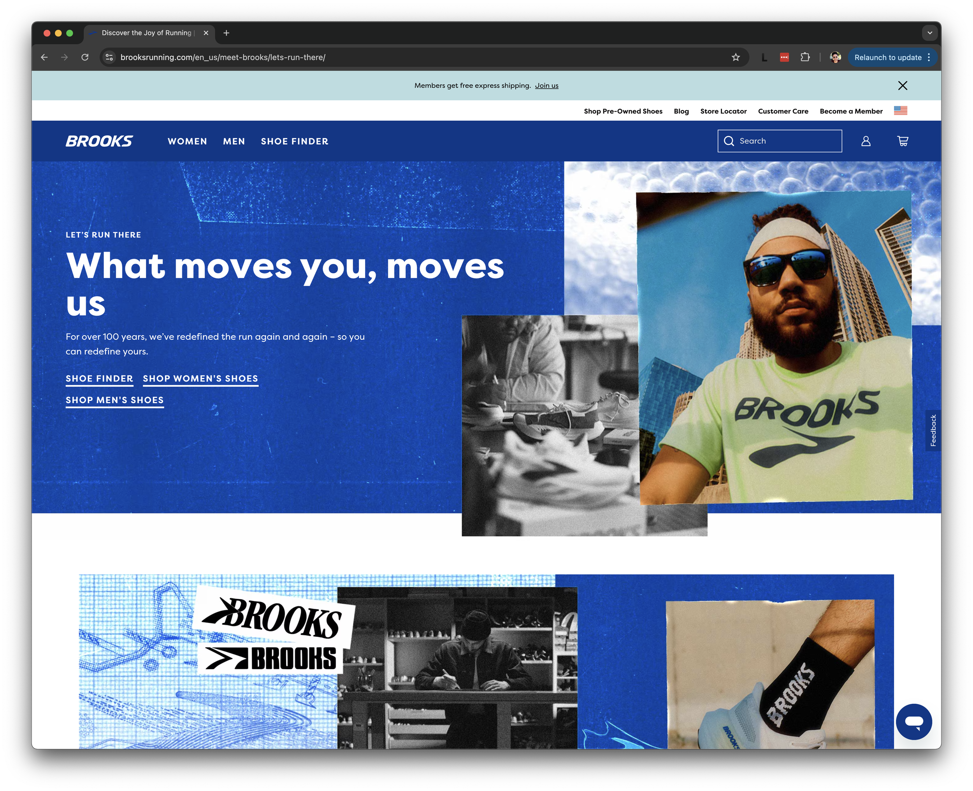This screenshot has height=791, width=973.
Task: Click the US flag country selector
Action: pos(900,111)
